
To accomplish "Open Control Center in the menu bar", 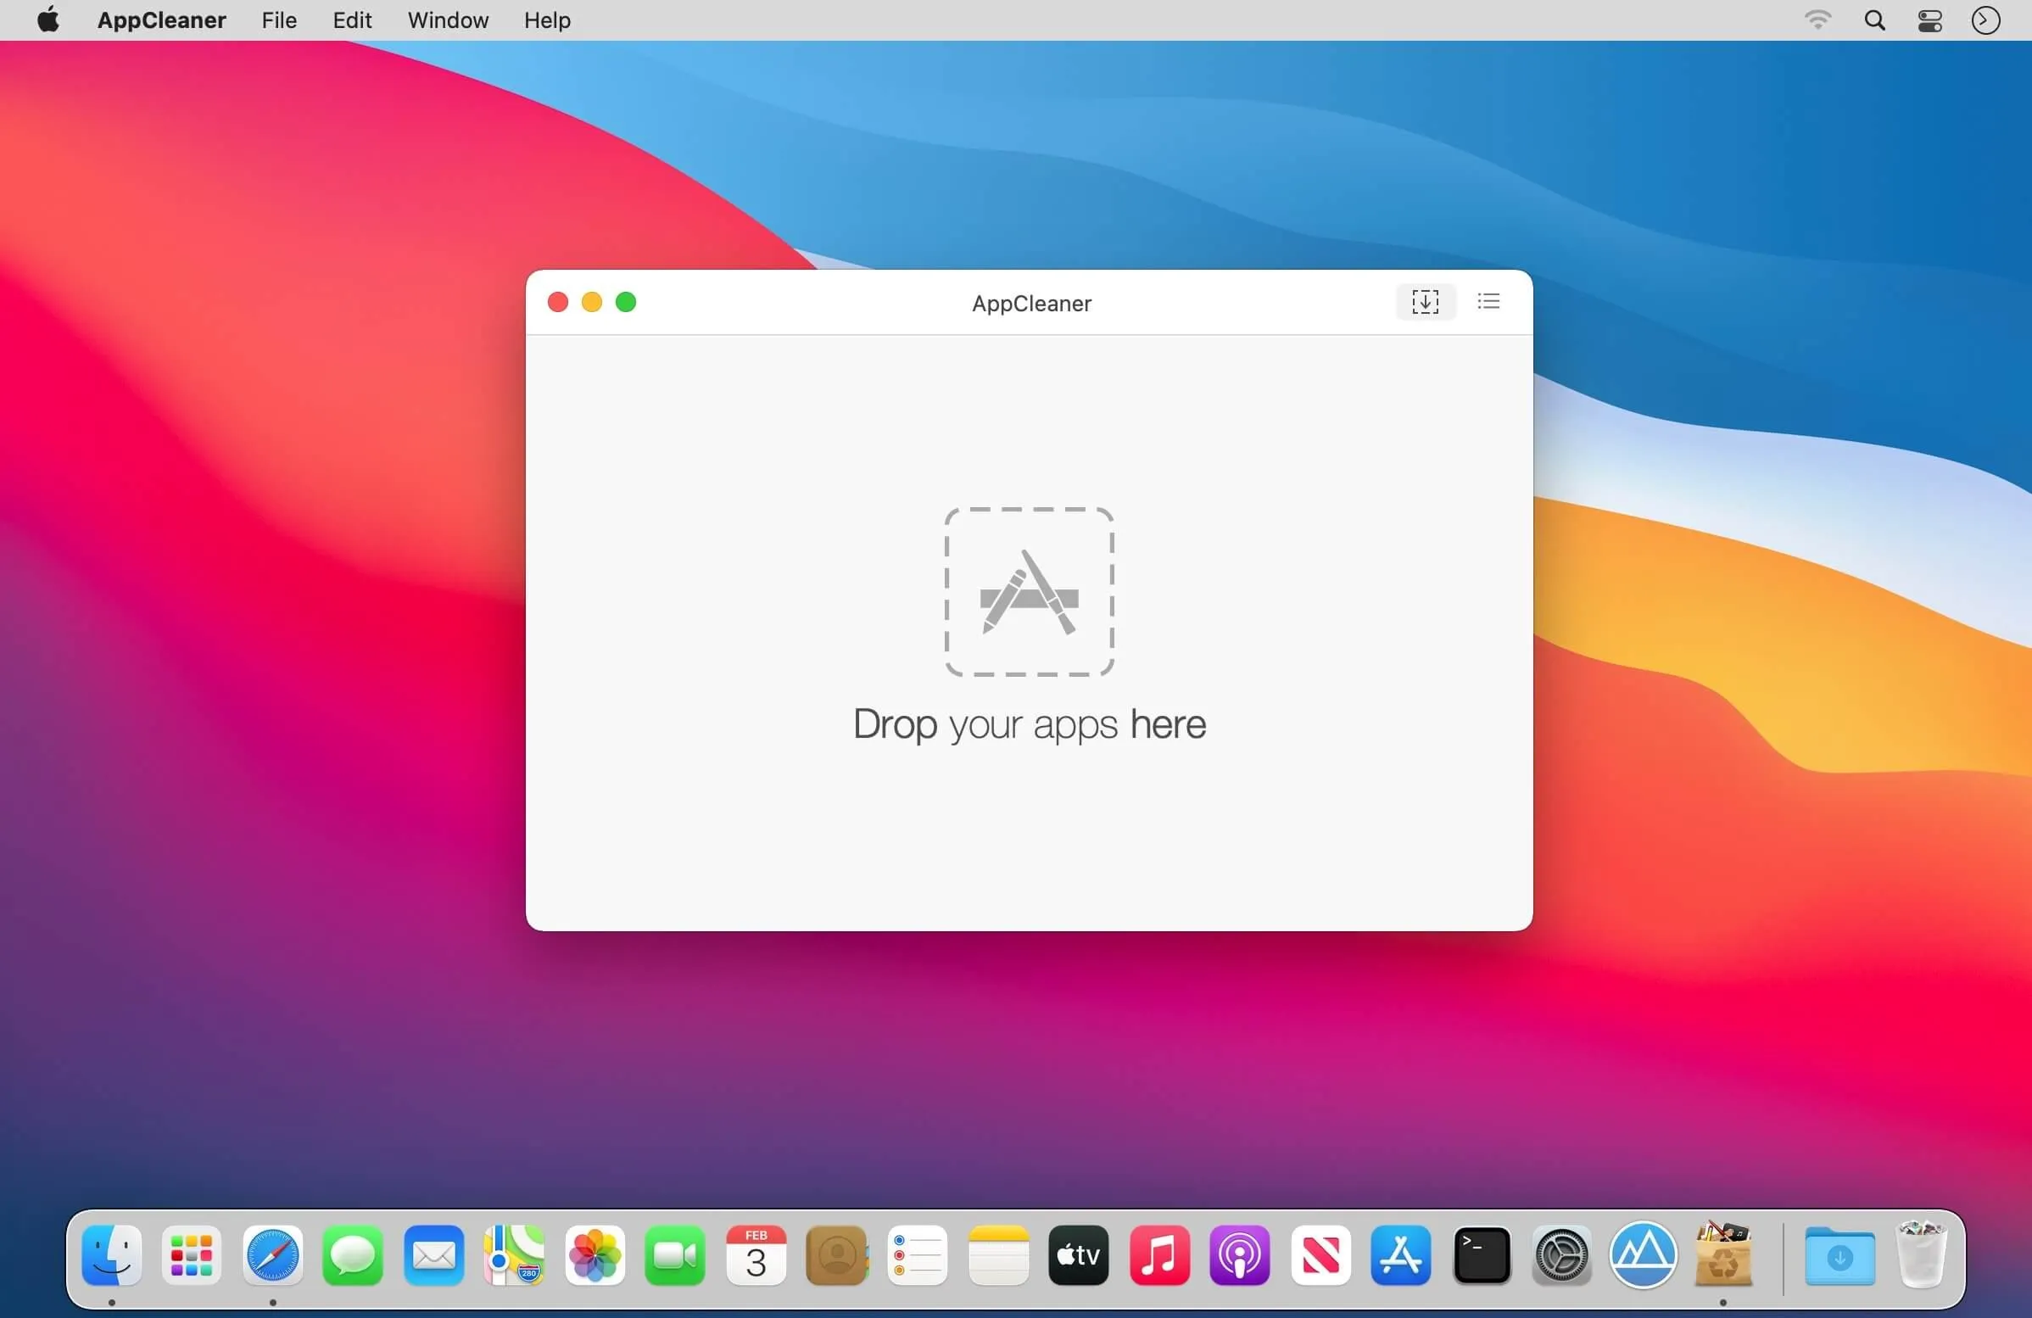I will [1929, 20].
